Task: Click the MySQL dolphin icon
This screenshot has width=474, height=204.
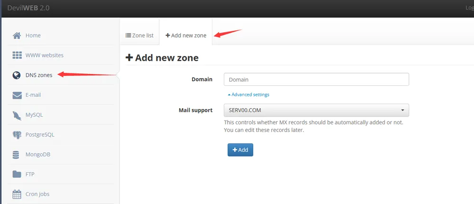Action: point(17,115)
